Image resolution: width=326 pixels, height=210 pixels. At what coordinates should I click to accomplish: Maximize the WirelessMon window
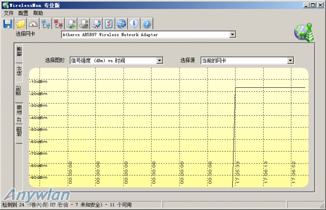[x=313, y=5]
